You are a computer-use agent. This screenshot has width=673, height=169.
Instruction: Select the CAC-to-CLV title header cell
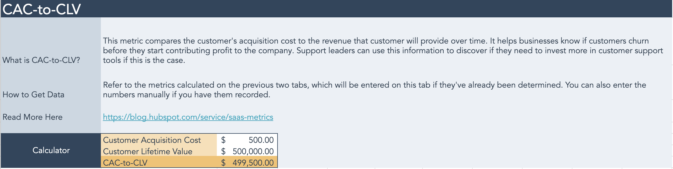42,9
